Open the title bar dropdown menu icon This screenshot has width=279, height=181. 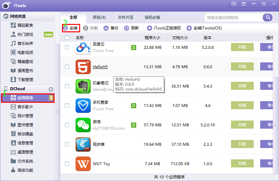point(244,4)
